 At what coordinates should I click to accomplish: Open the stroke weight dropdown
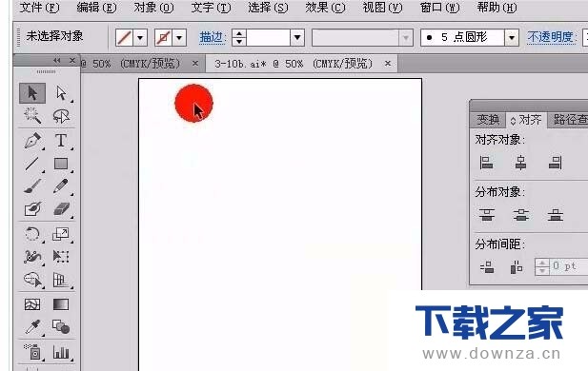[x=297, y=37]
